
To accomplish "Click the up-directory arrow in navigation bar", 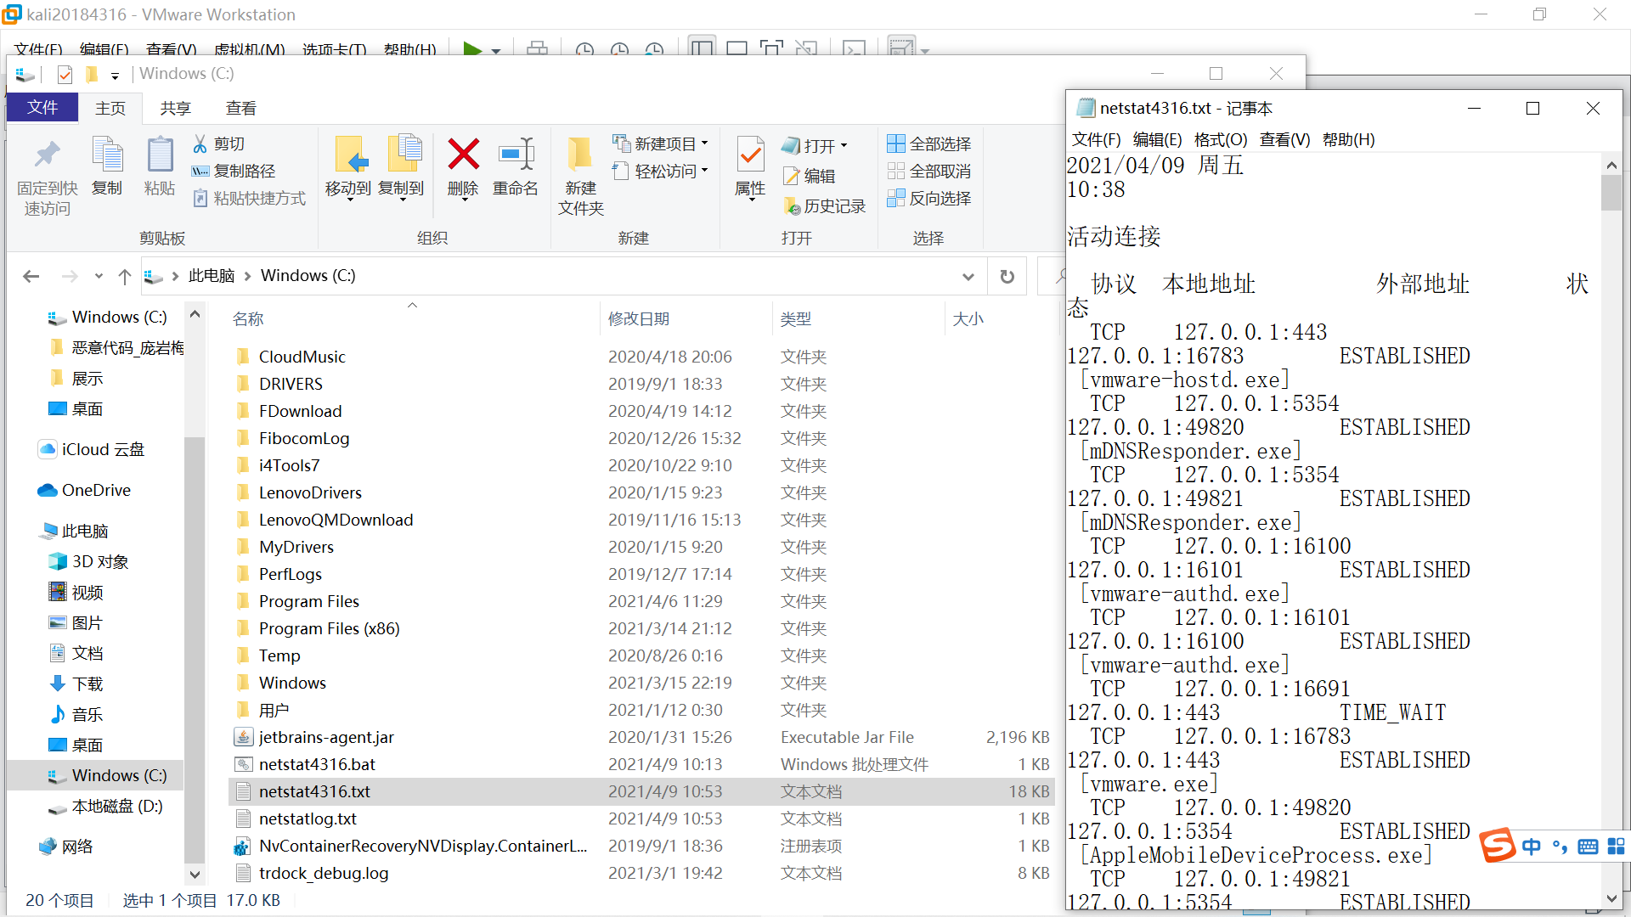I will 125,276.
